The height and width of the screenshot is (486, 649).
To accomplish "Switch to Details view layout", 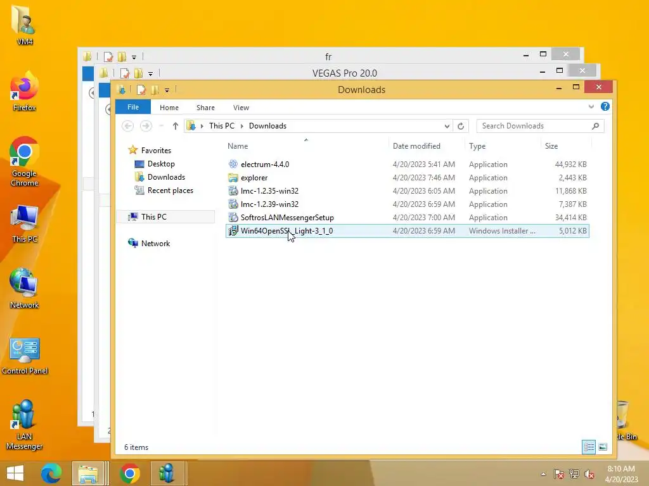I will [x=589, y=447].
